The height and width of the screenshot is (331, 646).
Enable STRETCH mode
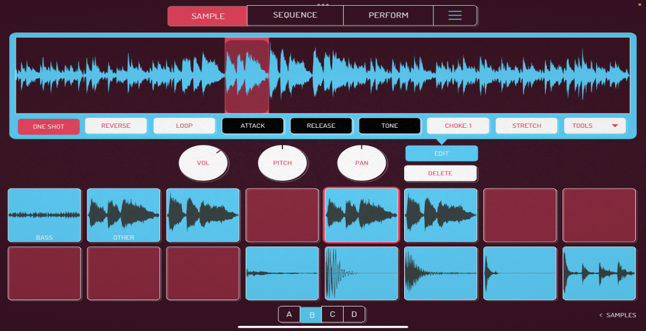(526, 126)
